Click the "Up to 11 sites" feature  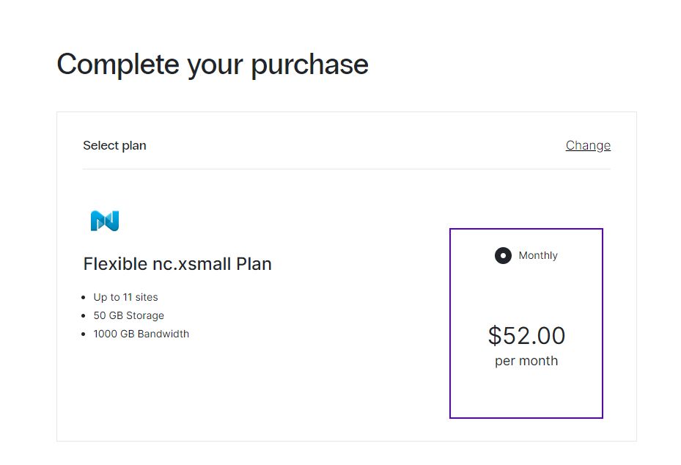tap(125, 298)
